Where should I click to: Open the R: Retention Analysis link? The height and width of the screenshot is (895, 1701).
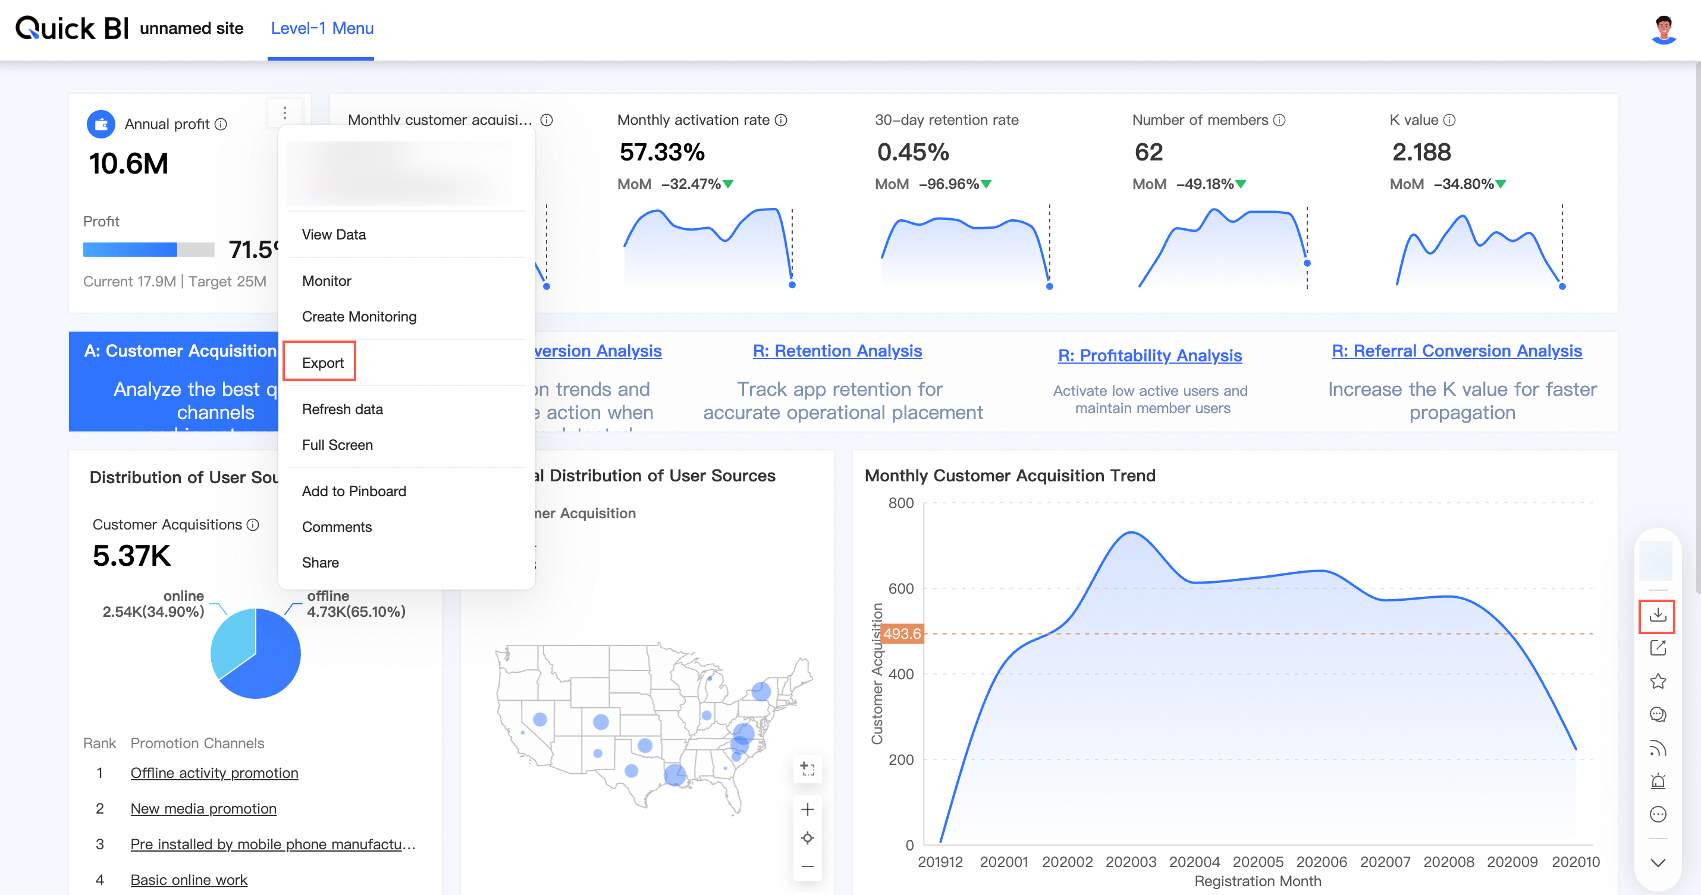837,351
